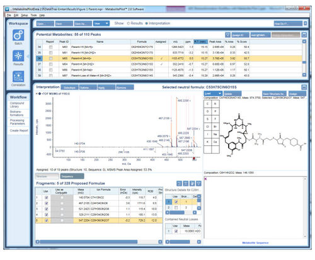Click left arrow of fragments horizontal scrollbar
315x260 pixels.
click(x=37, y=242)
